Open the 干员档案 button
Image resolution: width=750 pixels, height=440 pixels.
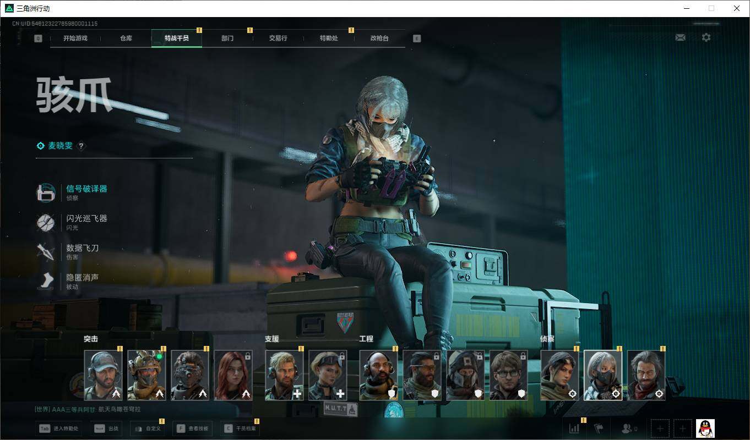[240, 428]
